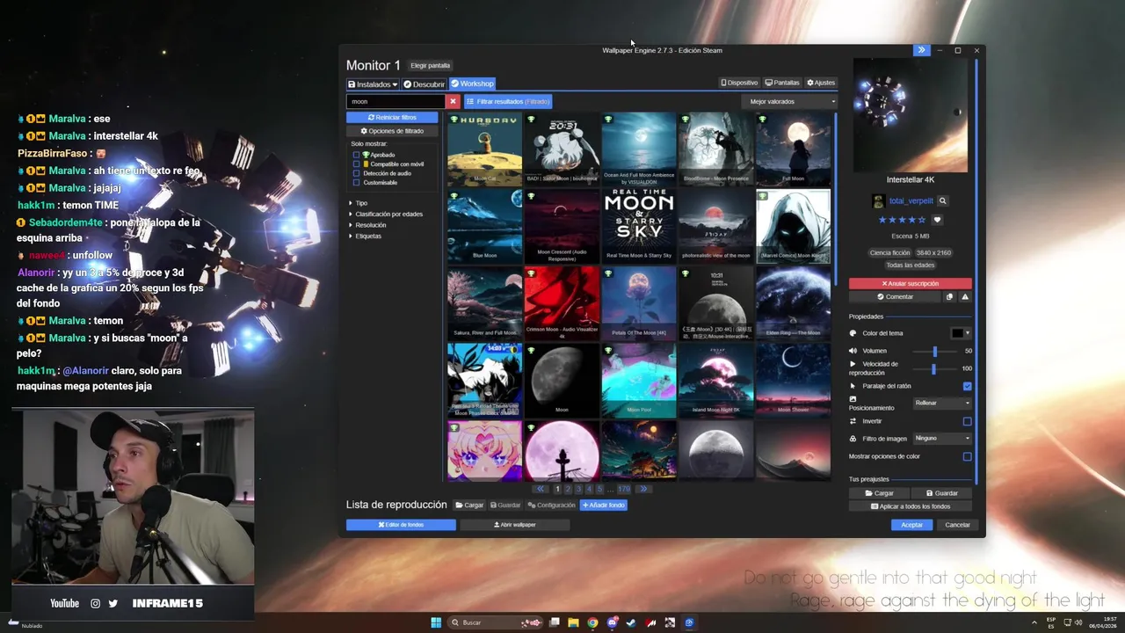Click the Reiniciar filtros button
Screen dimensions: 1125x633
(x=392, y=117)
